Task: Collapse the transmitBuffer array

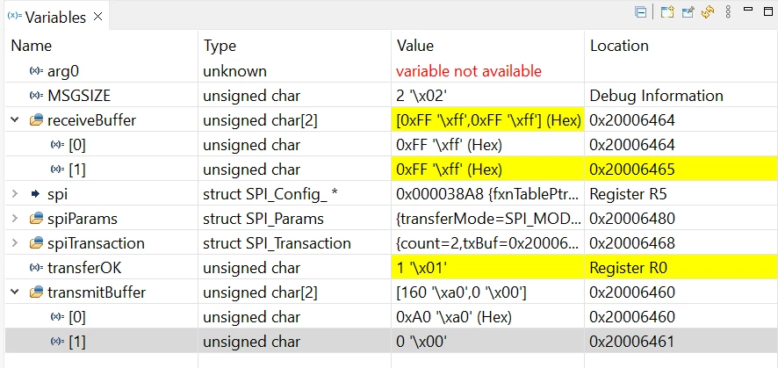Action: click(x=15, y=292)
